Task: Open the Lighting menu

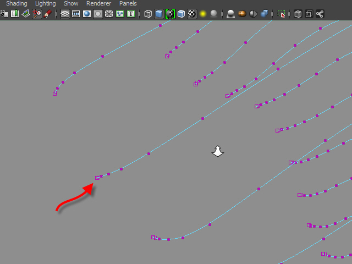Action: [x=46, y=3]
